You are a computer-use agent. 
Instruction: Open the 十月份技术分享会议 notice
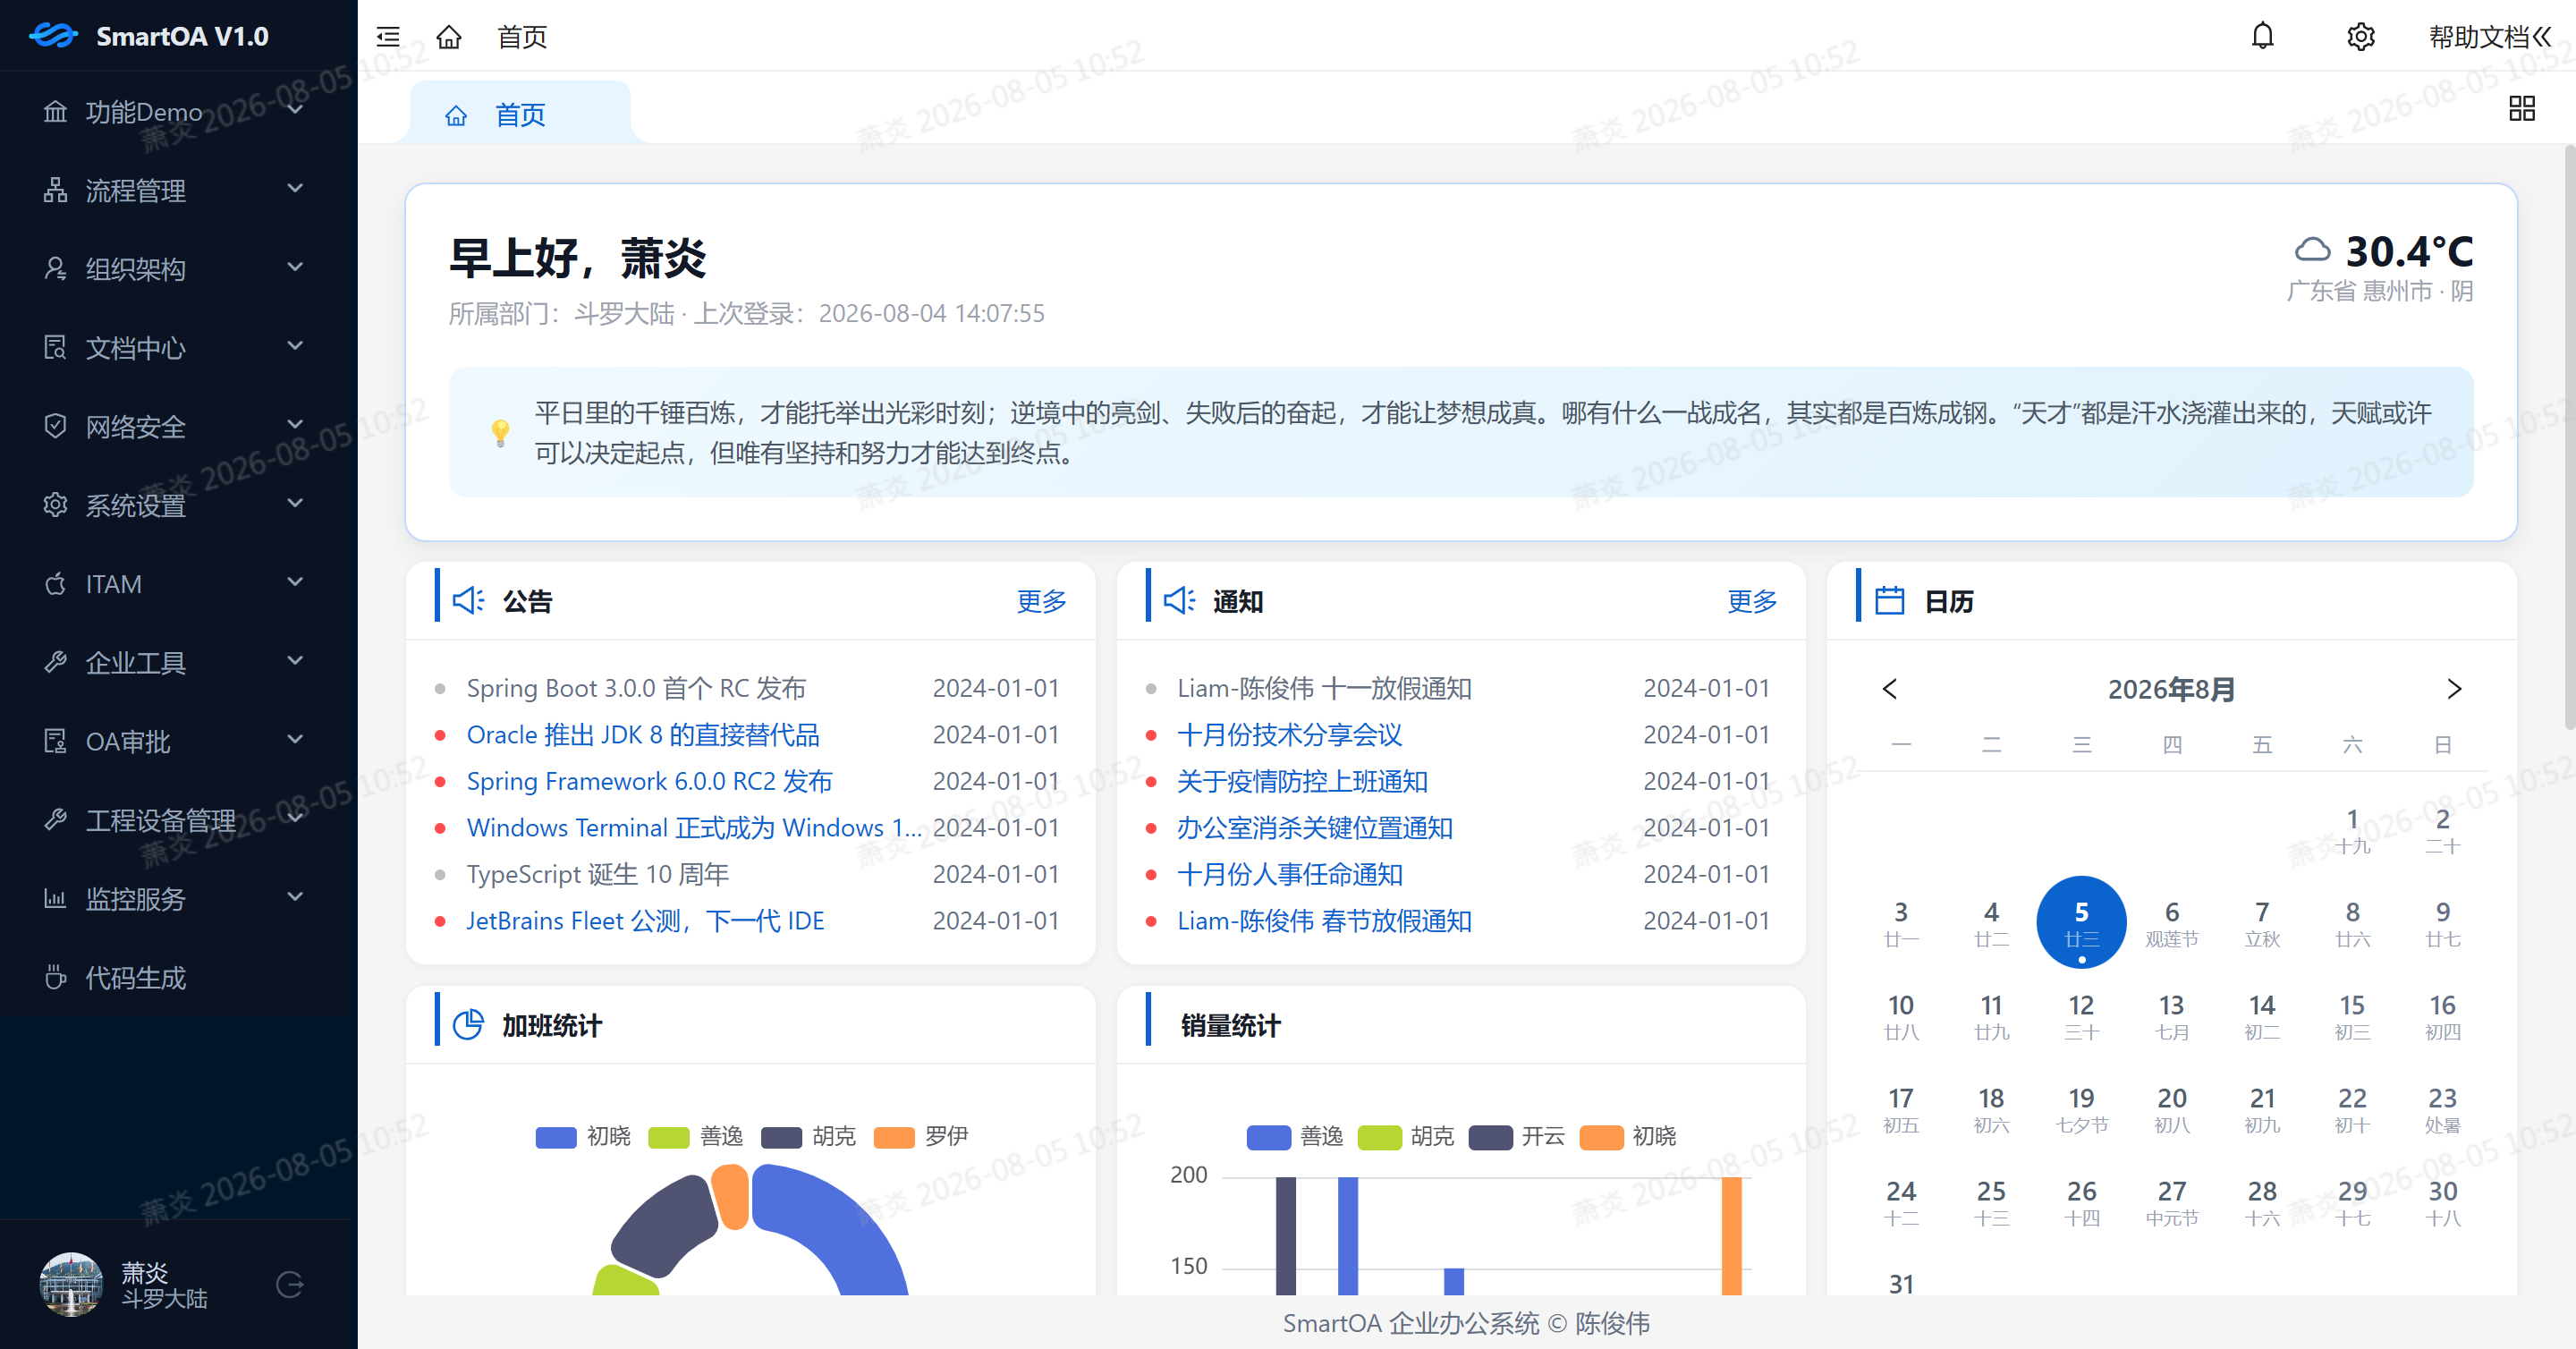(x=1290, y=735)
